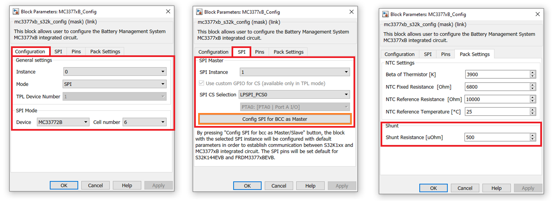
Task: Increase Shunt Resistance with stepper up arrow
Action: (x=533, y=135)
